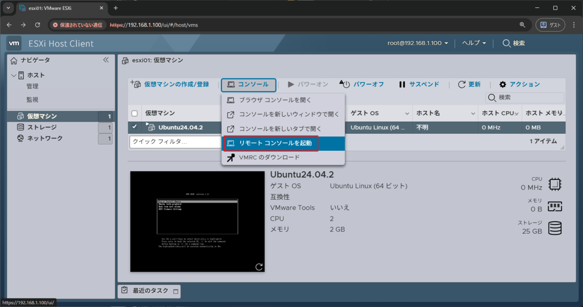
Task: Click the host server icon in navigator
Action: (21, 75)
